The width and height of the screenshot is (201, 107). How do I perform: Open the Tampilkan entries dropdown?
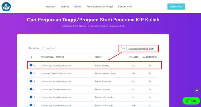coord(45,48)
